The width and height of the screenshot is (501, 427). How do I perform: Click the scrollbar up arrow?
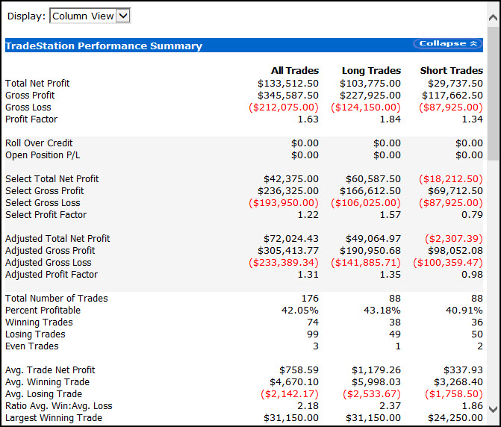[494, 18]
